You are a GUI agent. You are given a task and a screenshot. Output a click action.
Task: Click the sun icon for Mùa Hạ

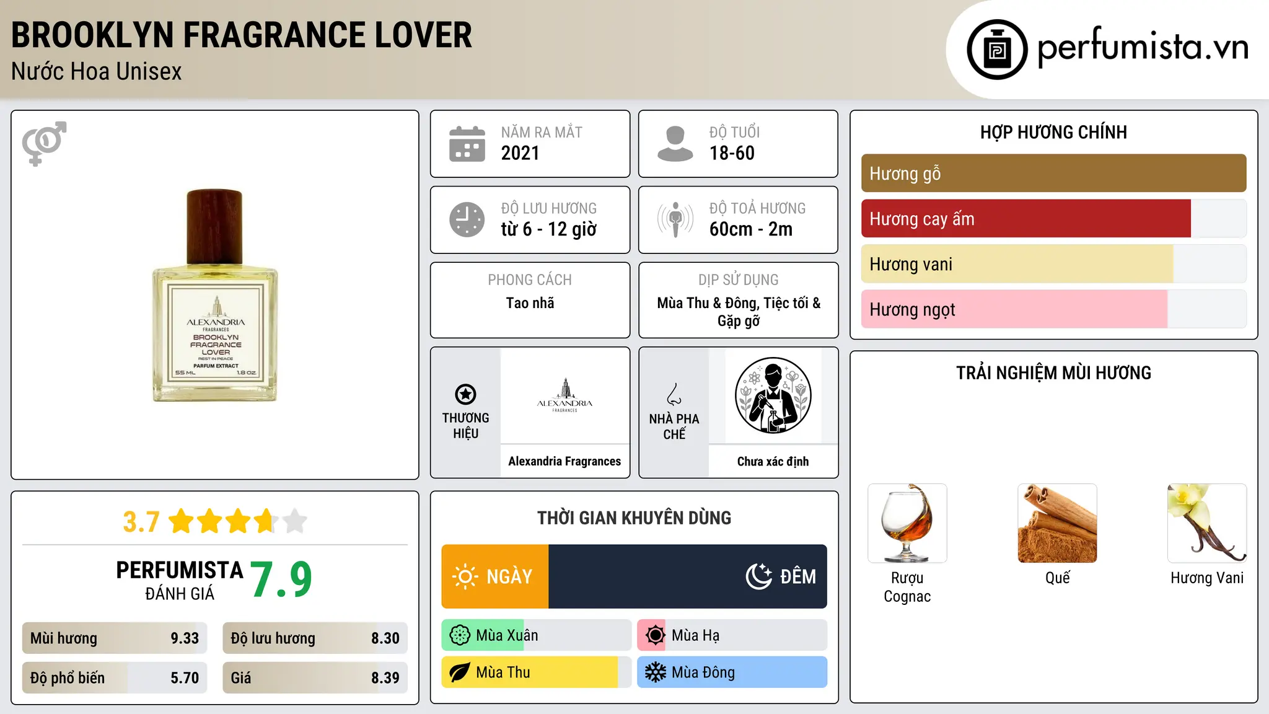[x=655, y=635]
